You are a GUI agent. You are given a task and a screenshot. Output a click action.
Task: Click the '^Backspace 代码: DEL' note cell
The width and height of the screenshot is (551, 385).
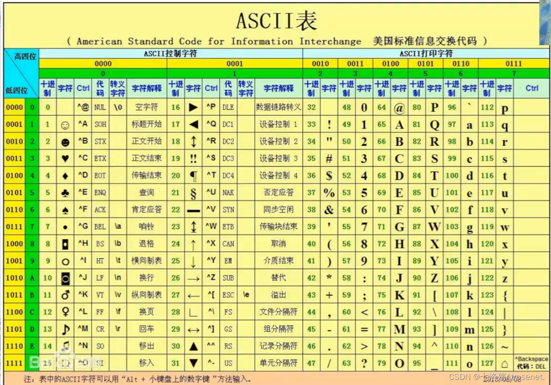pos(532,363)
